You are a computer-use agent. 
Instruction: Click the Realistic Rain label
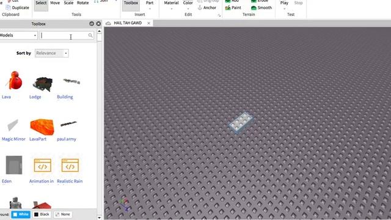pyautogui.click(x=70, y=181)
